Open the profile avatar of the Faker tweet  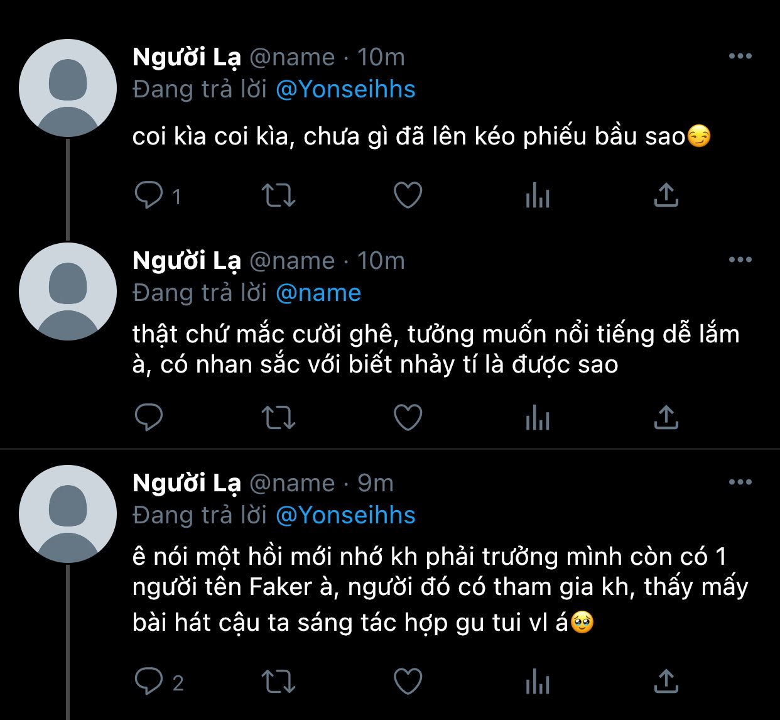(x=68, y=514)
